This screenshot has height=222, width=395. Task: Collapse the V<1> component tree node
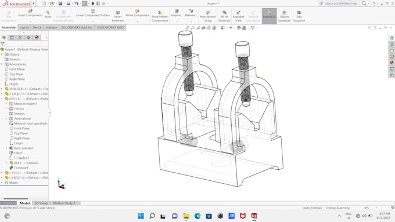(2, 99)
